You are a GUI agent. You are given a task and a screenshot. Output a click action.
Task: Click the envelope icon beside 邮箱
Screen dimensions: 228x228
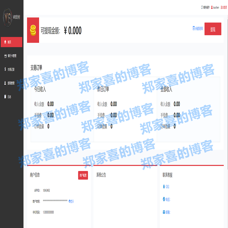[164, 212]
